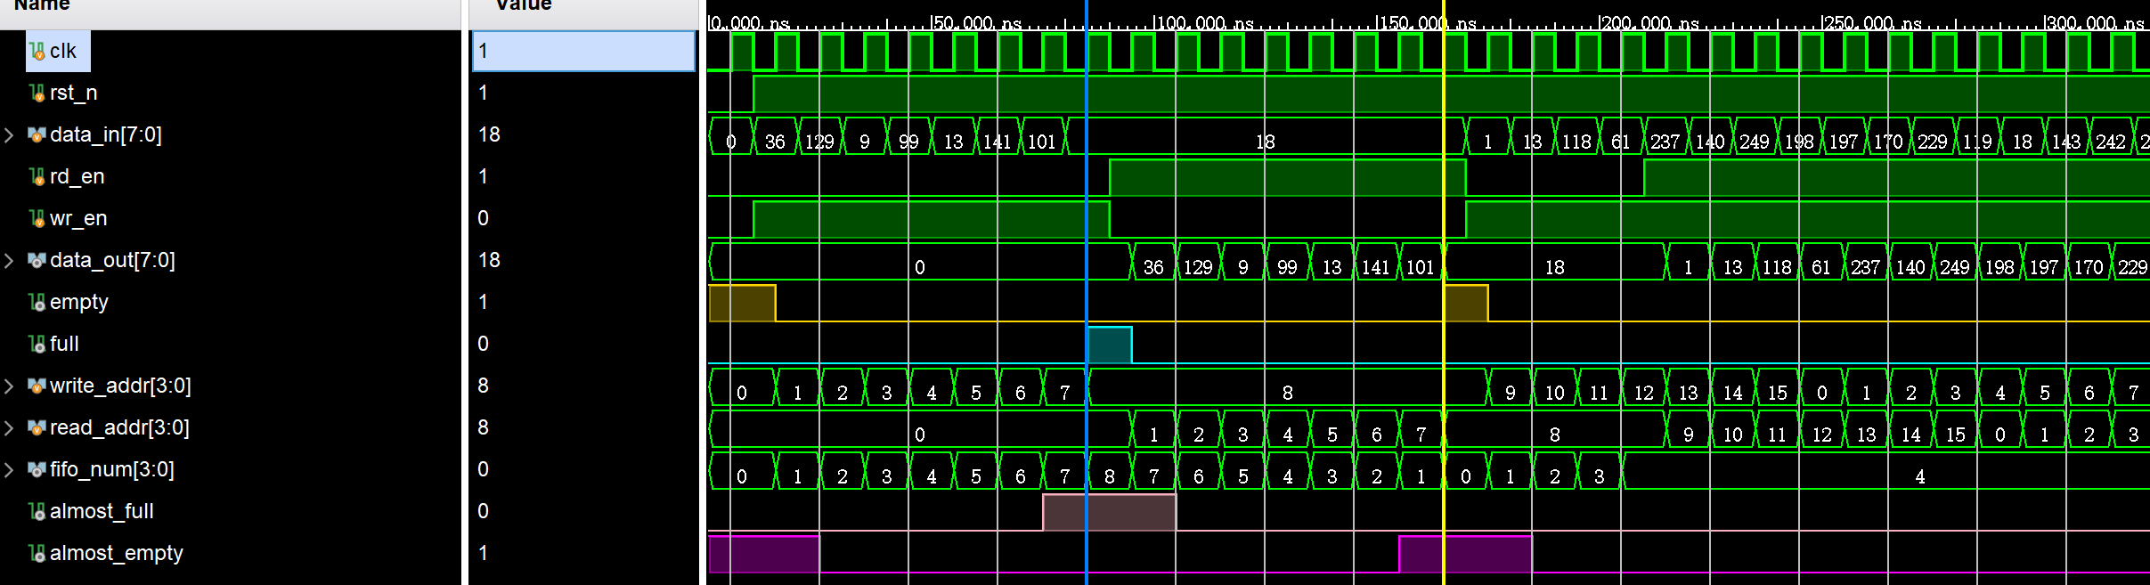This screenshot has height=585, width=2150.
Task: Select the full signal name
Action: point(64,344)
